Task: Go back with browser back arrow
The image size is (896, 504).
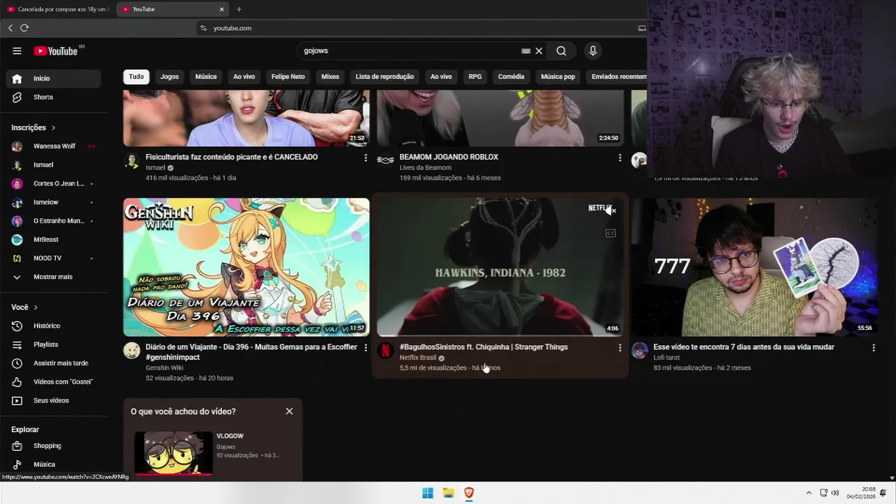Action: pyautogui.click(x=10, y=28)
